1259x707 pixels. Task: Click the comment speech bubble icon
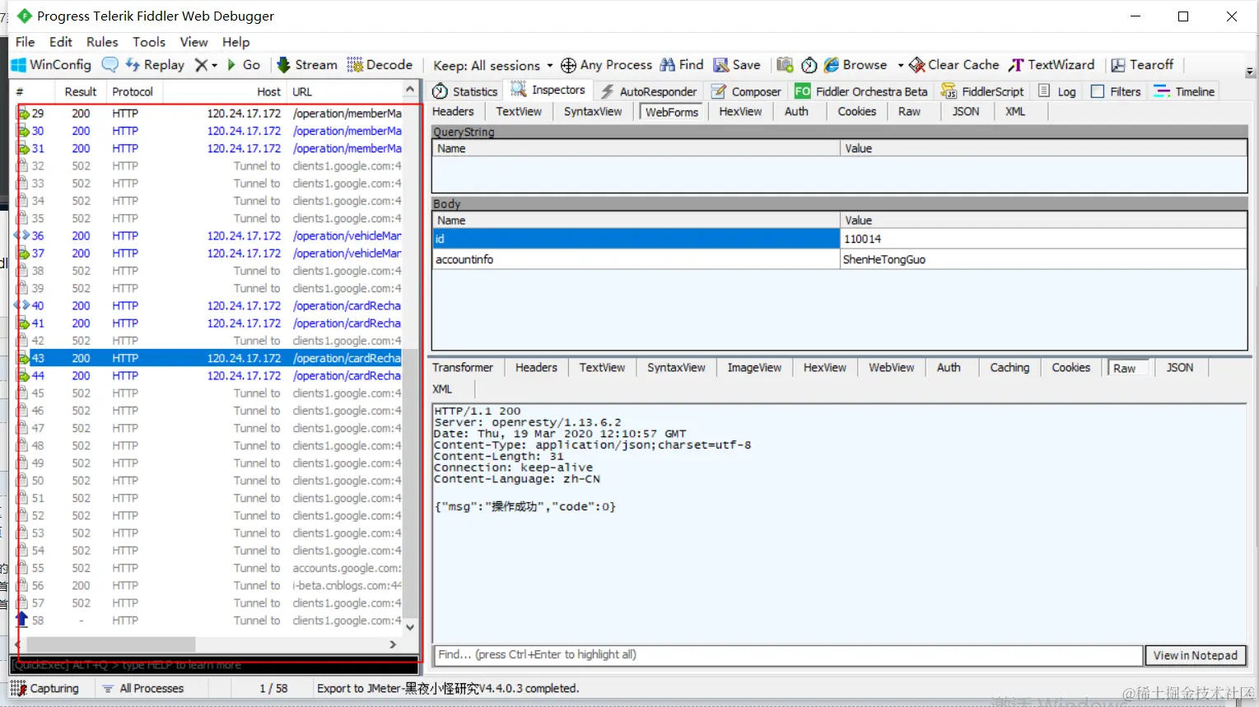click(110, 65)
